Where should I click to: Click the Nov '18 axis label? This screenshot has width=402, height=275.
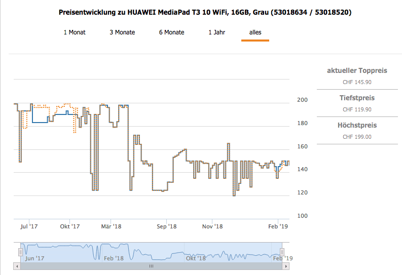tap(212, 226)
